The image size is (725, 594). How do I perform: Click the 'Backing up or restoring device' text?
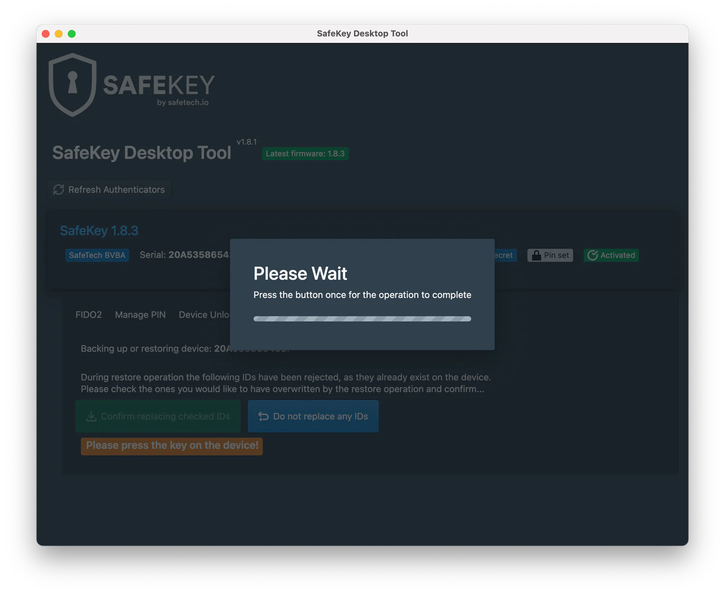pos(146,349)
